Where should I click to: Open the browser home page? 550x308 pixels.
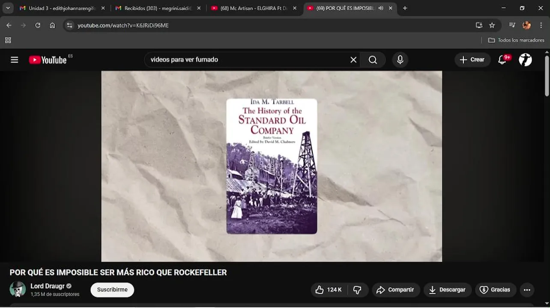pos(52,25)
